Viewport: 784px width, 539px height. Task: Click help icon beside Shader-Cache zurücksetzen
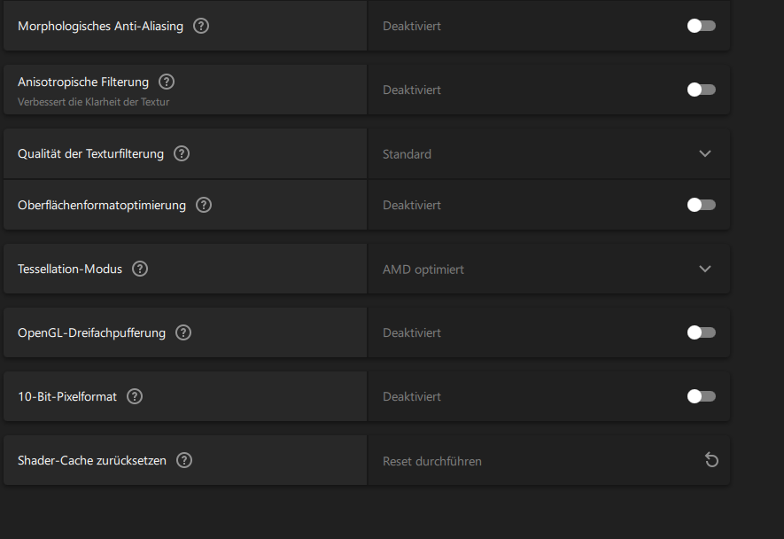point(184,460)
